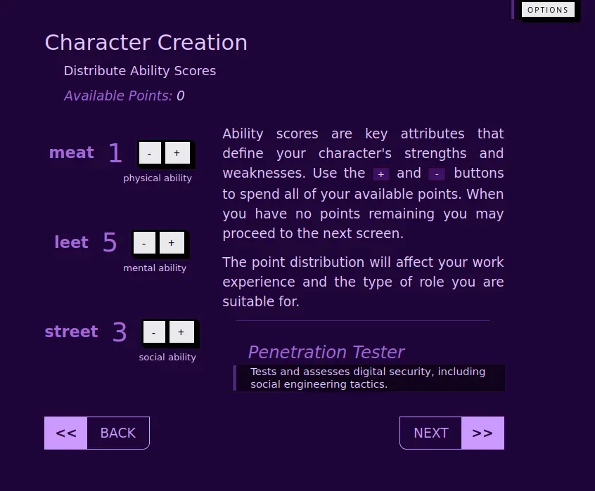Screen dimensions: 595x491
Task: Click the leet score value 5
Action: (110, 243)
